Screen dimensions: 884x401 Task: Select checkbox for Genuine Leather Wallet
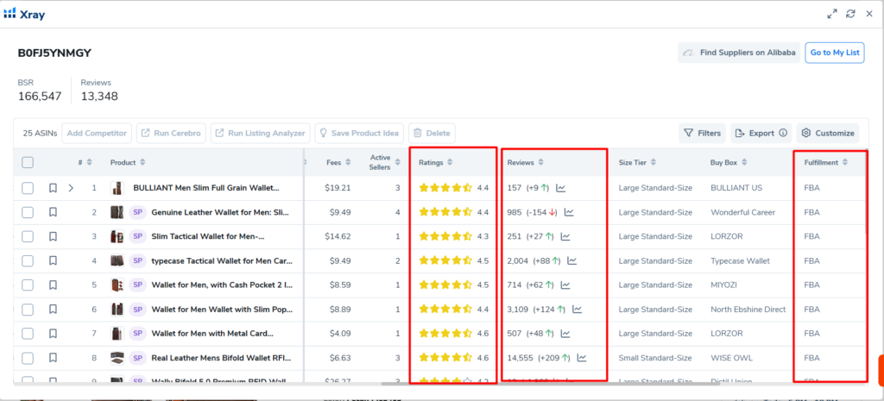28,212
